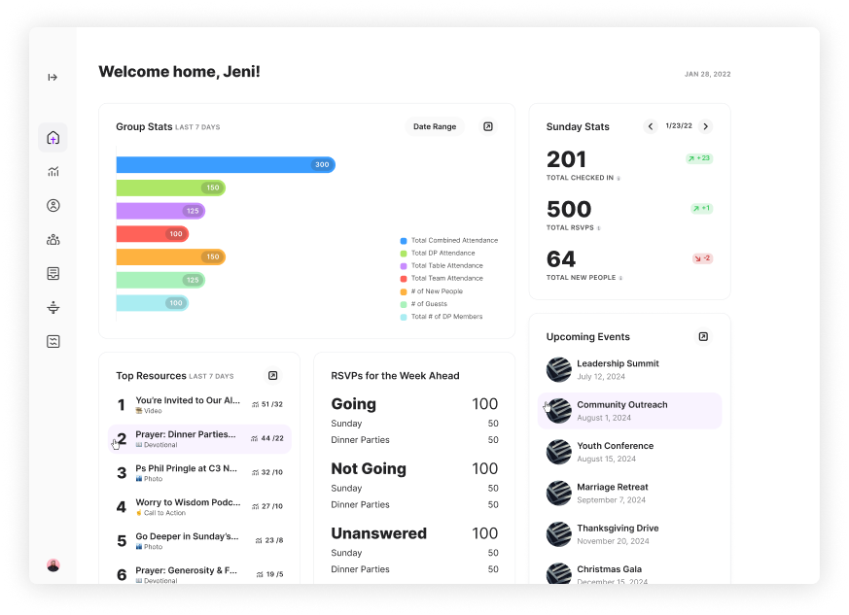Click the expand icon on Group Stats panel
The width and height of the screenshot is (849, 615).
pyautogui.click(x=487, y=126)
